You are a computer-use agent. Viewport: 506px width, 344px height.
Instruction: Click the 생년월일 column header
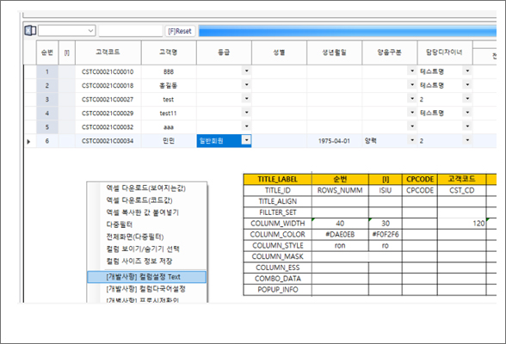[x=334, y=52]
